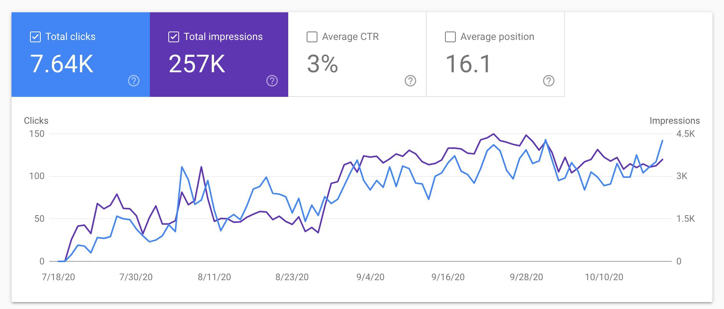Click the 8/11/20 date on the axis

214,277
